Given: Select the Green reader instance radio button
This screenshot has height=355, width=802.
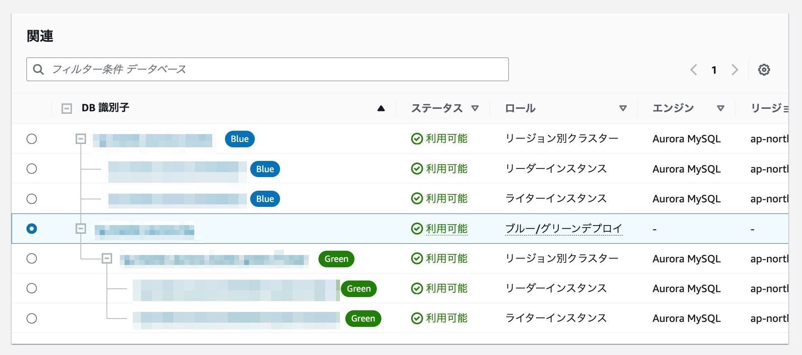Looking at the screenshot, I should click(x=32, y=288).
